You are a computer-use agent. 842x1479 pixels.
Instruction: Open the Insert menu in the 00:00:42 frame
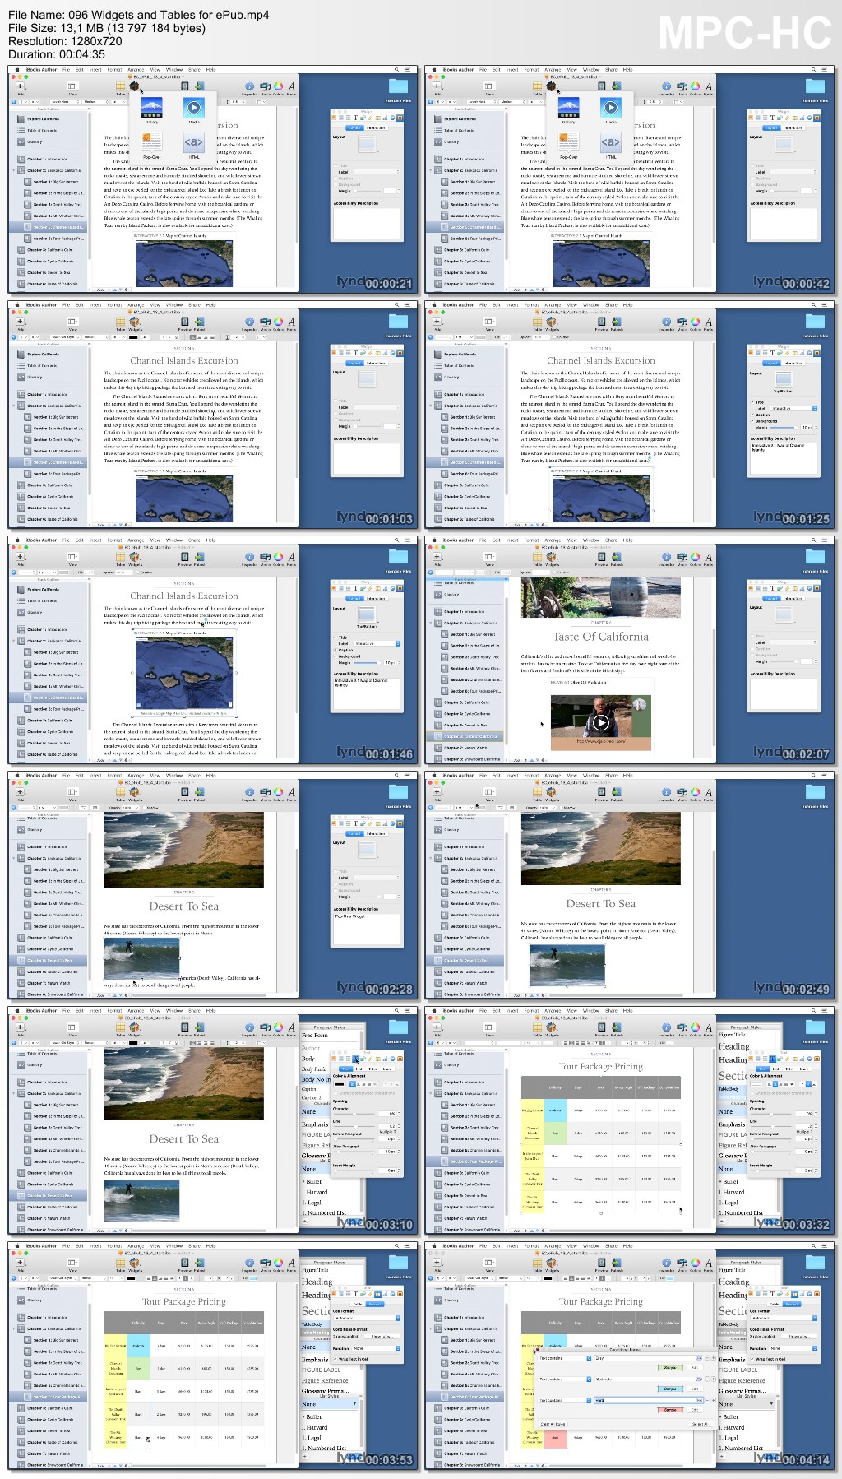[511, 69]
